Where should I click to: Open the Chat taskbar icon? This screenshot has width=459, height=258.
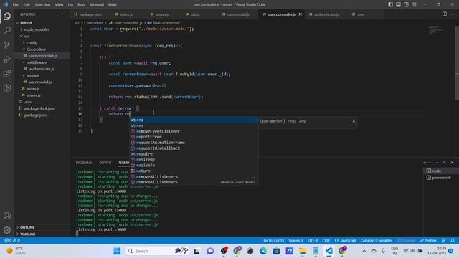pos(210,251)
